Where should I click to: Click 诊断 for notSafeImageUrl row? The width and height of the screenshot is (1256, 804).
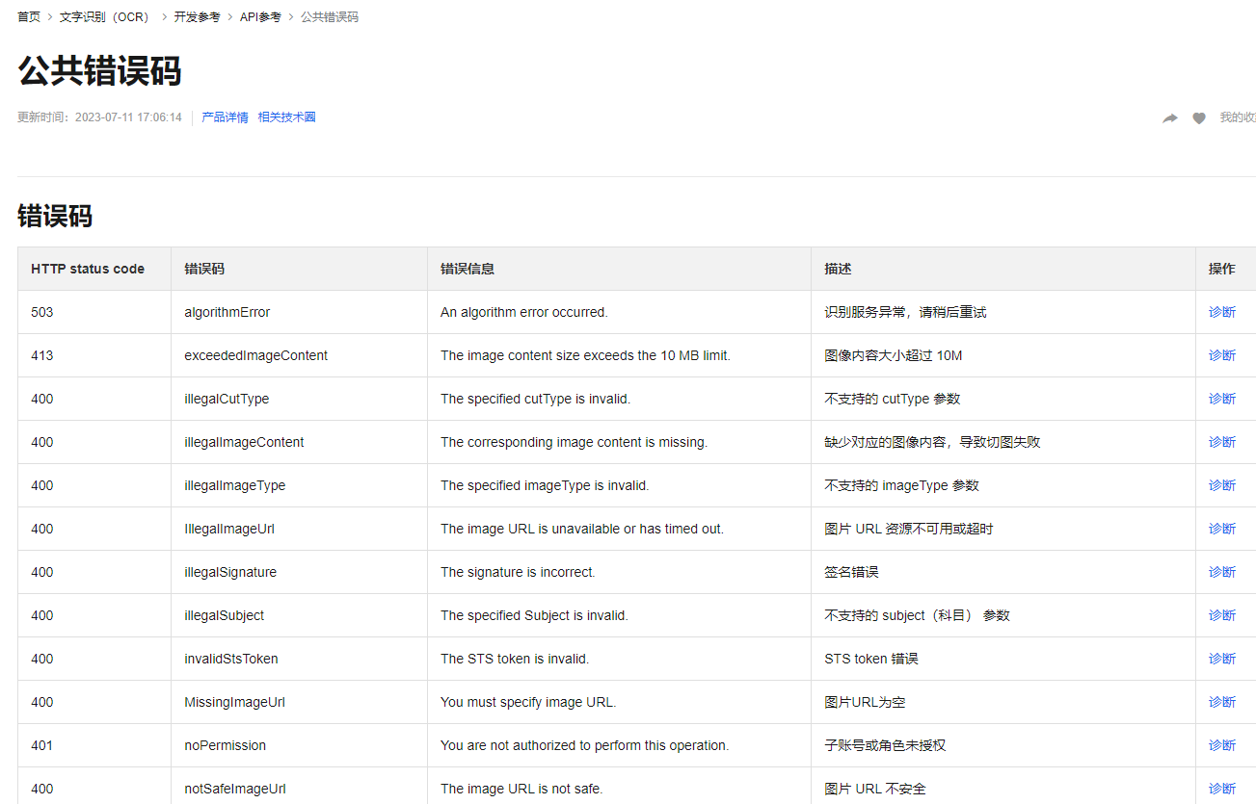point(1222,789)
